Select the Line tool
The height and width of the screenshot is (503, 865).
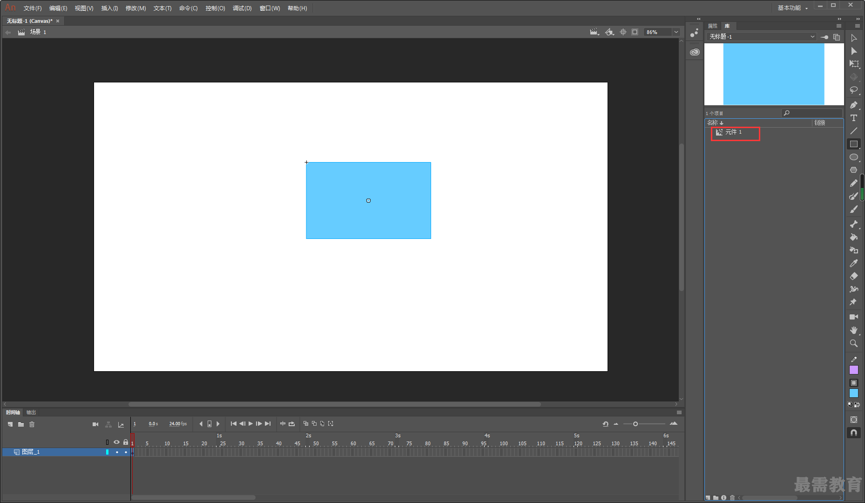[x=854, y=131]
